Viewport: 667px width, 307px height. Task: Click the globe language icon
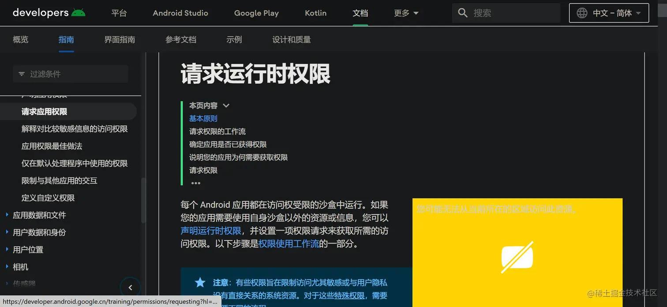point(582,13)
